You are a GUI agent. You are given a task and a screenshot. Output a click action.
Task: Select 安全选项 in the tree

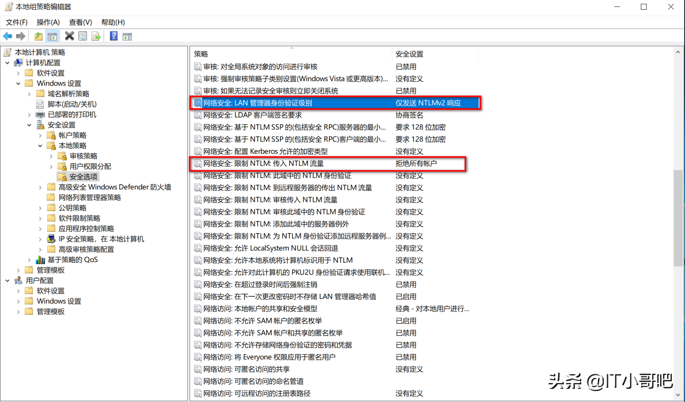(x=83, y=177)
